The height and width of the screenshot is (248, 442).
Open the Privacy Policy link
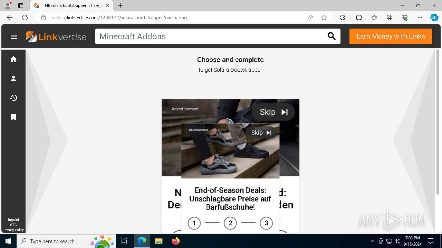click(x=13, y=230)
